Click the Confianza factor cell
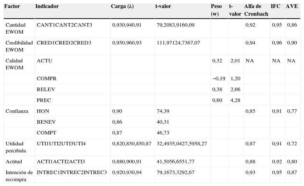 click(17, 111)
